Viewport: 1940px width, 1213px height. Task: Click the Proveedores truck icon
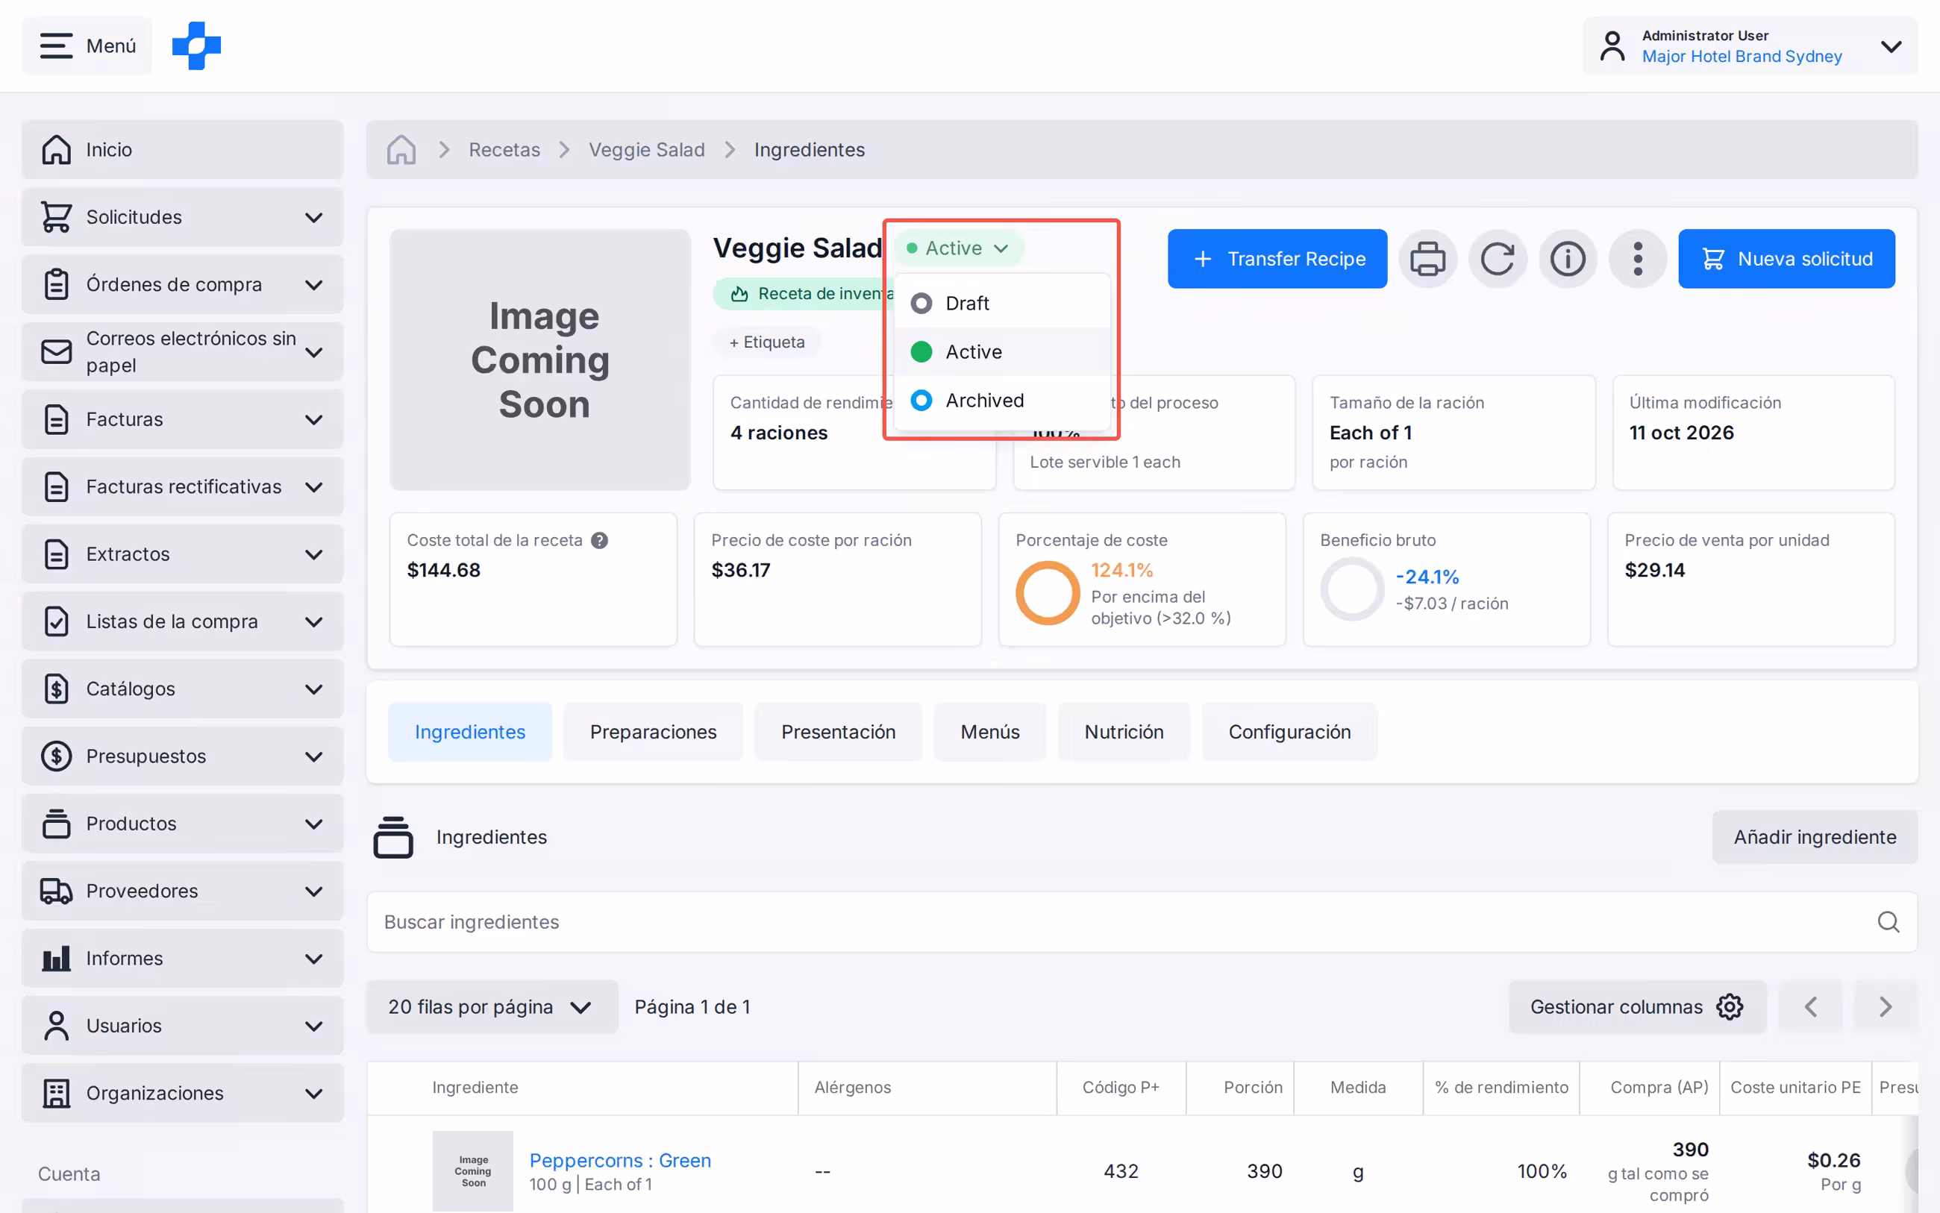point(56,891)
